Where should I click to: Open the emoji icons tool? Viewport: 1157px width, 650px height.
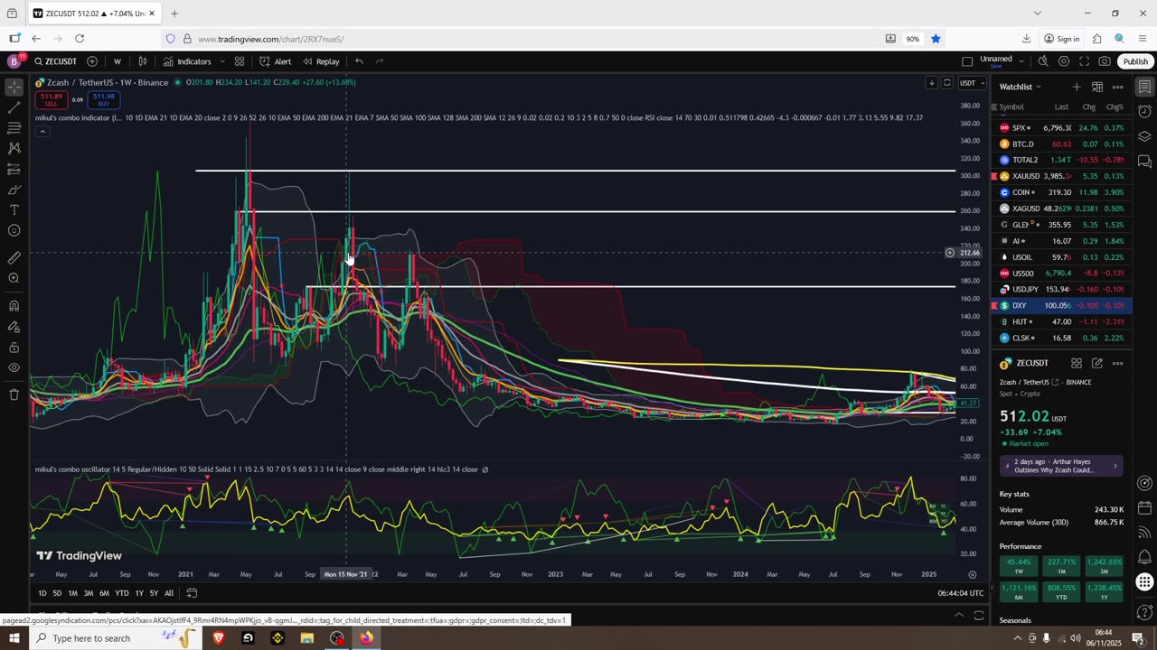coord(14,230)
